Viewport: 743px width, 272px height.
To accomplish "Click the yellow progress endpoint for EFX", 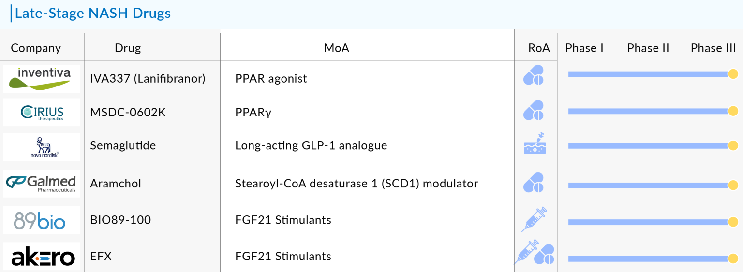I will [733, 259].
